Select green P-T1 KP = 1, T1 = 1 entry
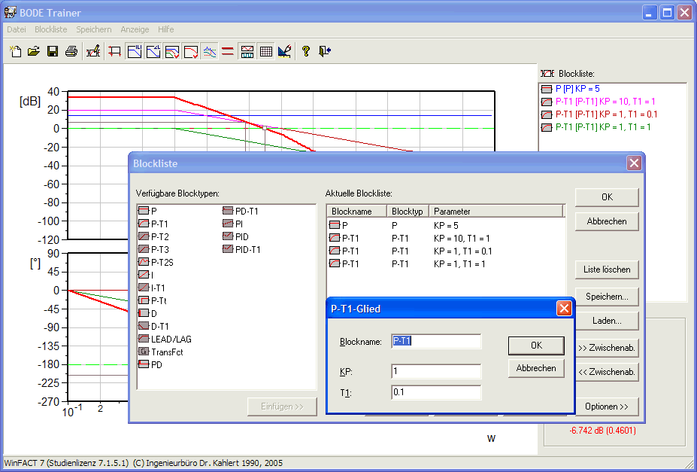697x472 pixels. (x=596, y=127)
